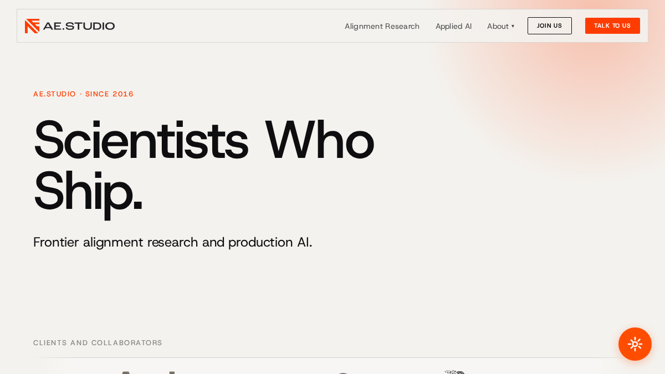Screen dimensions: 665x374
Task: Click the CLIENTS AND COLLABORATORS label
Action: tap(98, 343)
